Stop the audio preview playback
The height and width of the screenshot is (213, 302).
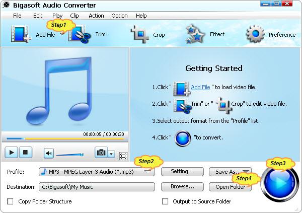[x=25, y=152]
